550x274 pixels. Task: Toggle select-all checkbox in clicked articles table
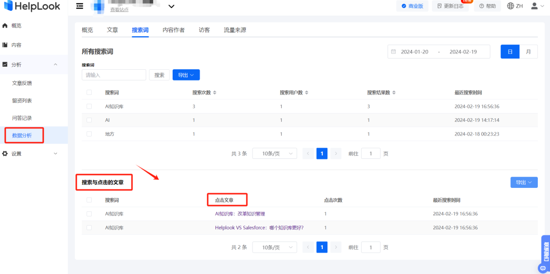click(89, 200)
